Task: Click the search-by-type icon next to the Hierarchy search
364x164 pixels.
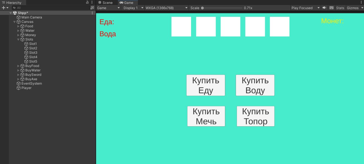Action: [x=92, y=8]
